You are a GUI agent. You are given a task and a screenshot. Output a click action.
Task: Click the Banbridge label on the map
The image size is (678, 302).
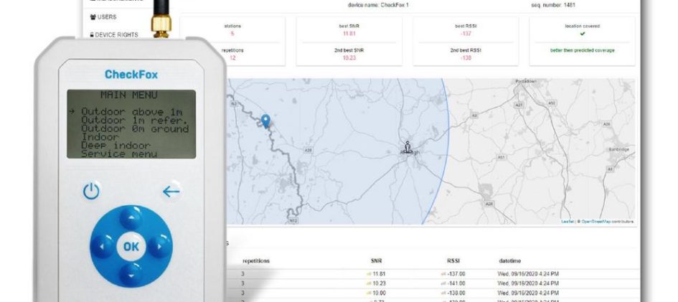click(x=620, y=149)
